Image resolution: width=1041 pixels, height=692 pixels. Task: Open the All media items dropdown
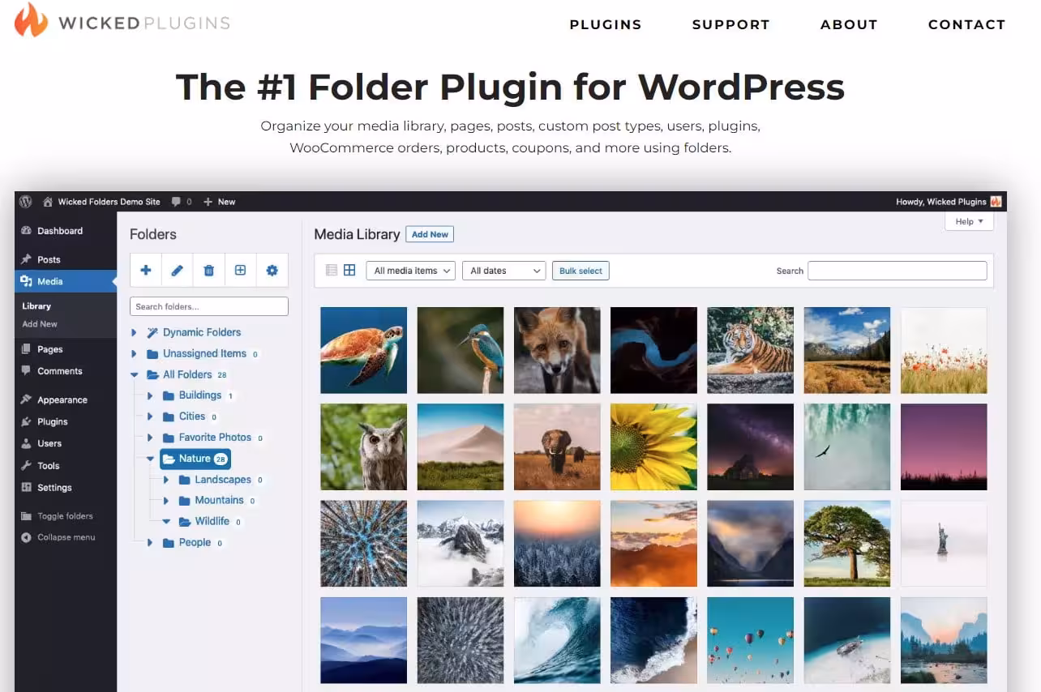(x=410, y=271)
